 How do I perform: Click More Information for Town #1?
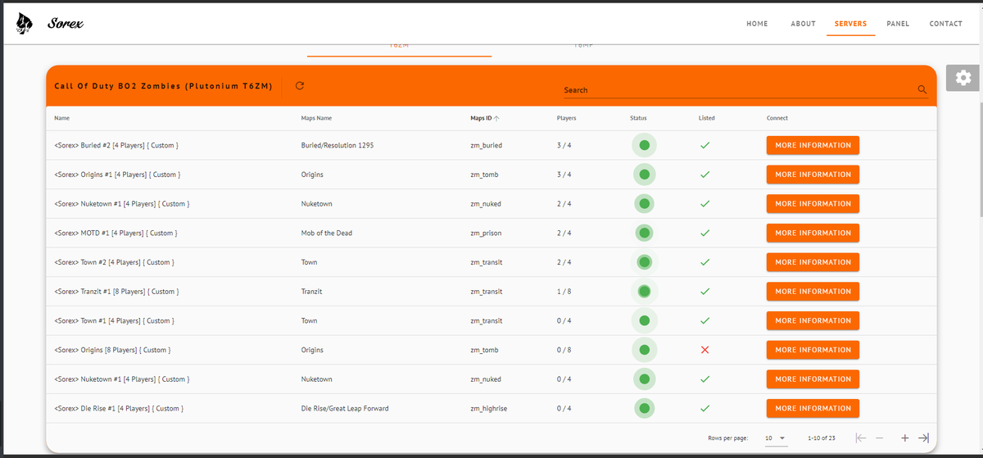click(813, 320)
